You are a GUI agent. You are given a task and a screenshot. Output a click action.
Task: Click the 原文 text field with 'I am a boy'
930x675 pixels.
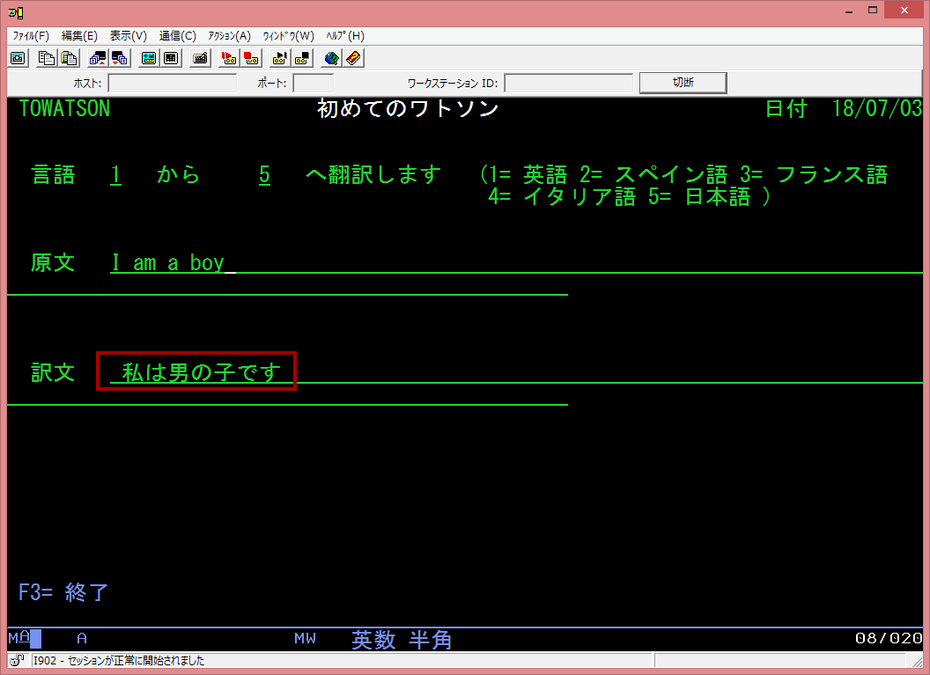coord(167,263)
